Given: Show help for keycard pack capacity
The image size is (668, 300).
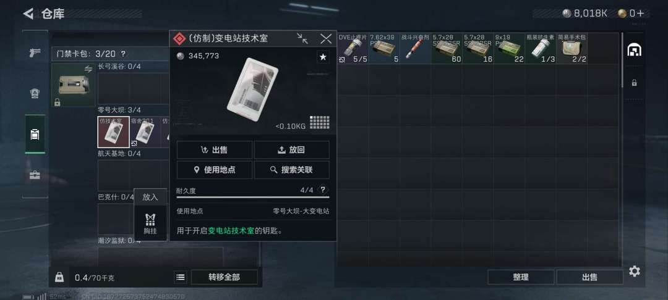Looking at the screenshot, I should pyautogui.click(x=123, y=54).
